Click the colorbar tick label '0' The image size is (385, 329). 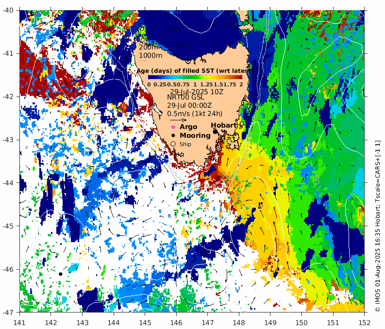[149, 84]
